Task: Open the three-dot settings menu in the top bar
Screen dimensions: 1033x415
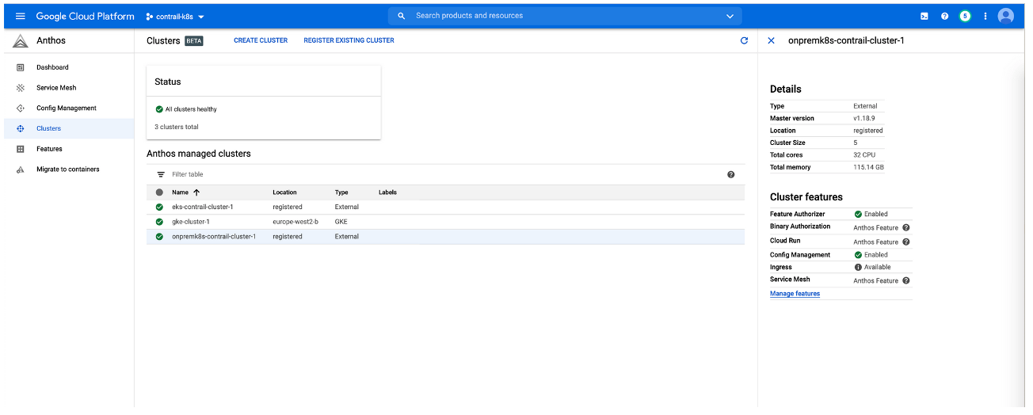Action: [x=985, y=16]
